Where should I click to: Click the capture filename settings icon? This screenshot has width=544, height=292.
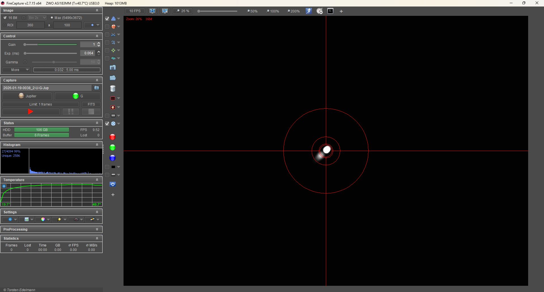(97, 88)
